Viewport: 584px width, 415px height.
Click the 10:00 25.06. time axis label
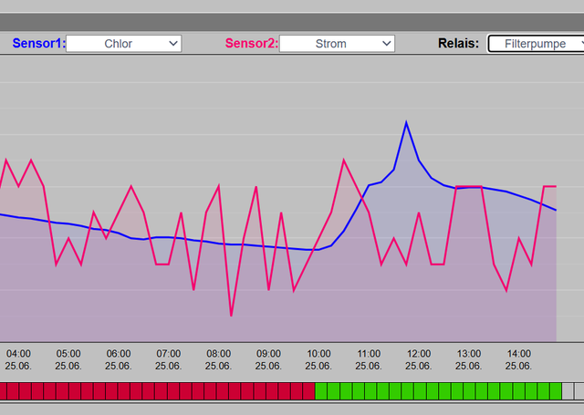[318, 359]
